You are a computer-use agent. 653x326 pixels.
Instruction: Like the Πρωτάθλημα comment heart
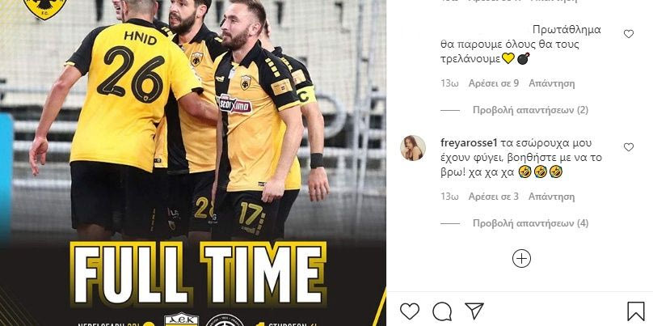[629, 34]
